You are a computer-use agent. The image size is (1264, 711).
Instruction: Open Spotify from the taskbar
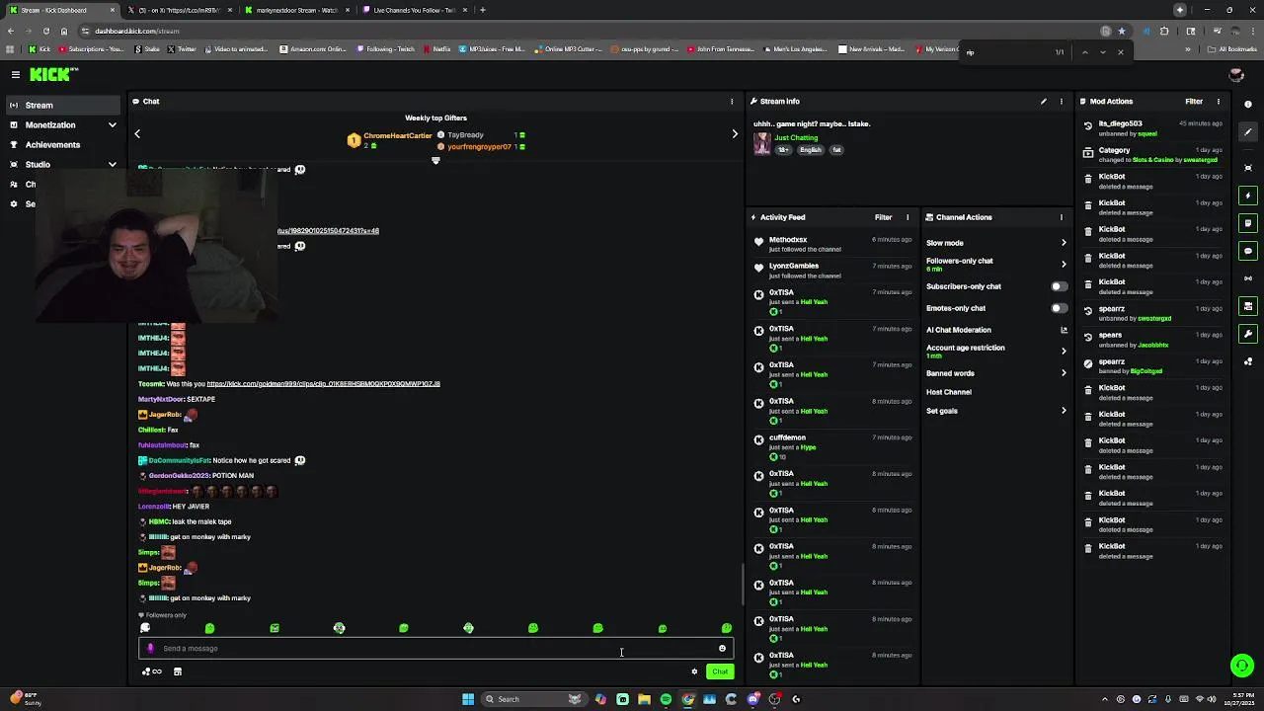[666, 699]
